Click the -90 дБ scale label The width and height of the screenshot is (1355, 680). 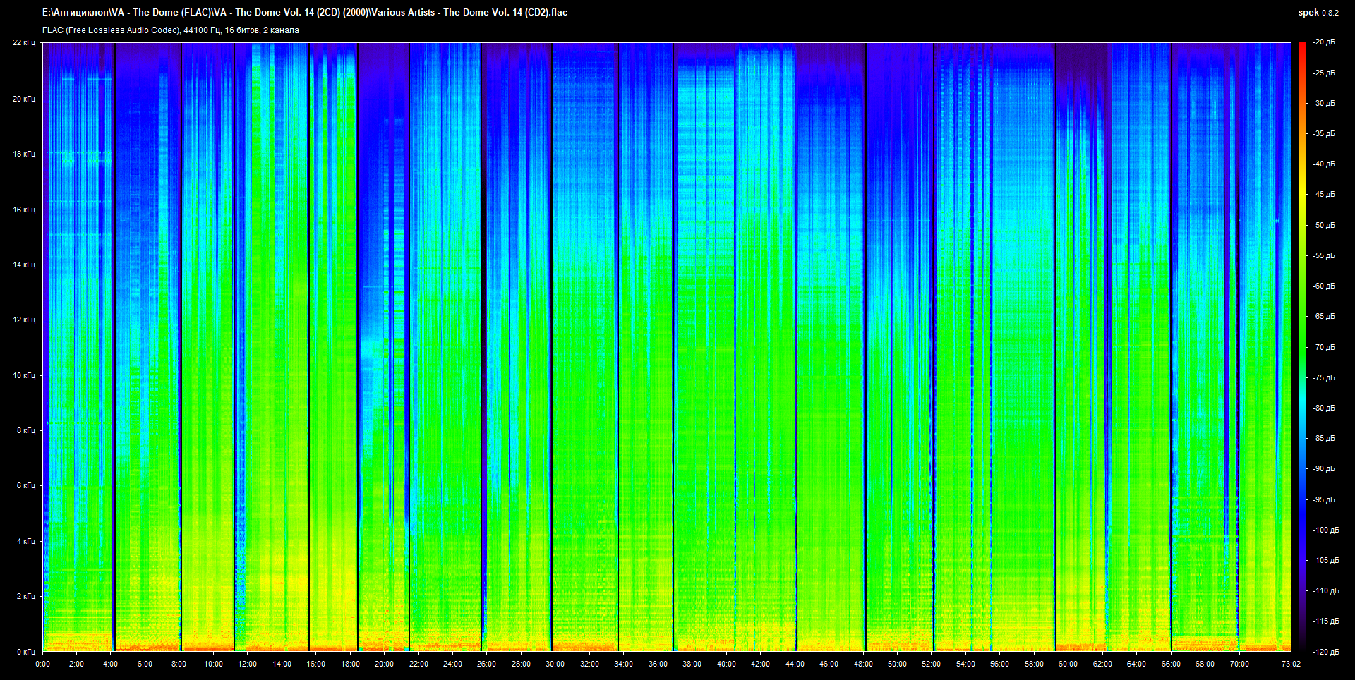(1324, 469)
